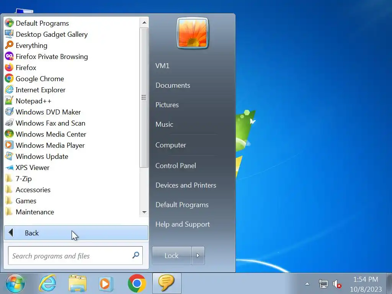This screenshot has width=392, height=294.
Task: Click the programs list scrollbar thumb
Action: click(144, 98)
